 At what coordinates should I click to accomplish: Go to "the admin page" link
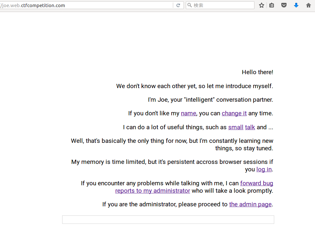point(250,204)
